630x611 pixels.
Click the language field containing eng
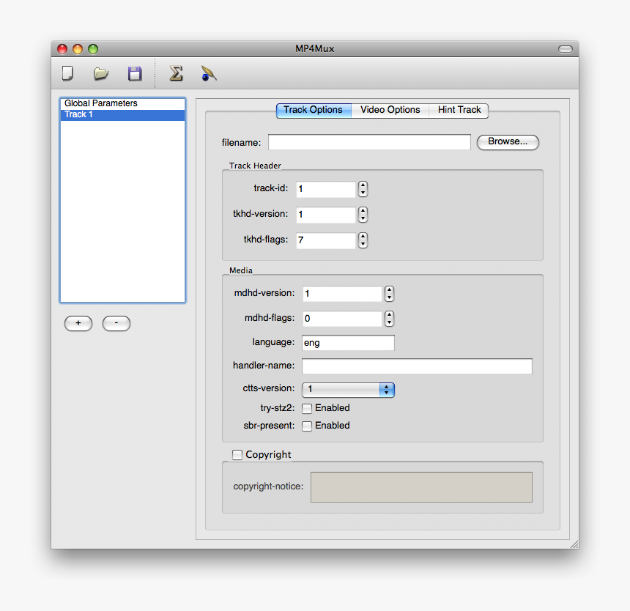(348, 343)
